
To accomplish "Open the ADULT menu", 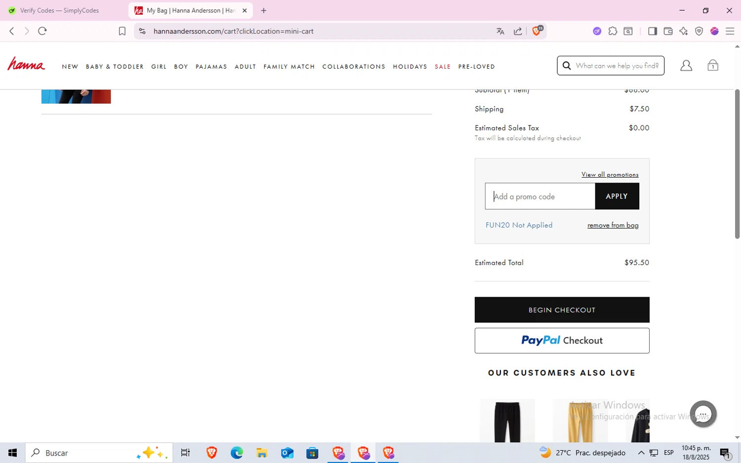I will pyautogui.click(x=246, y=67).
